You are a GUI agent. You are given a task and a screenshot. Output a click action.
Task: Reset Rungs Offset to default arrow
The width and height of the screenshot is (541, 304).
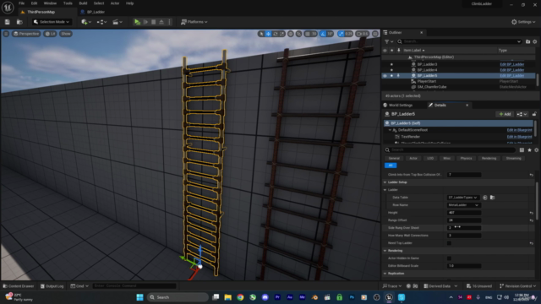(x=532, y=220)
